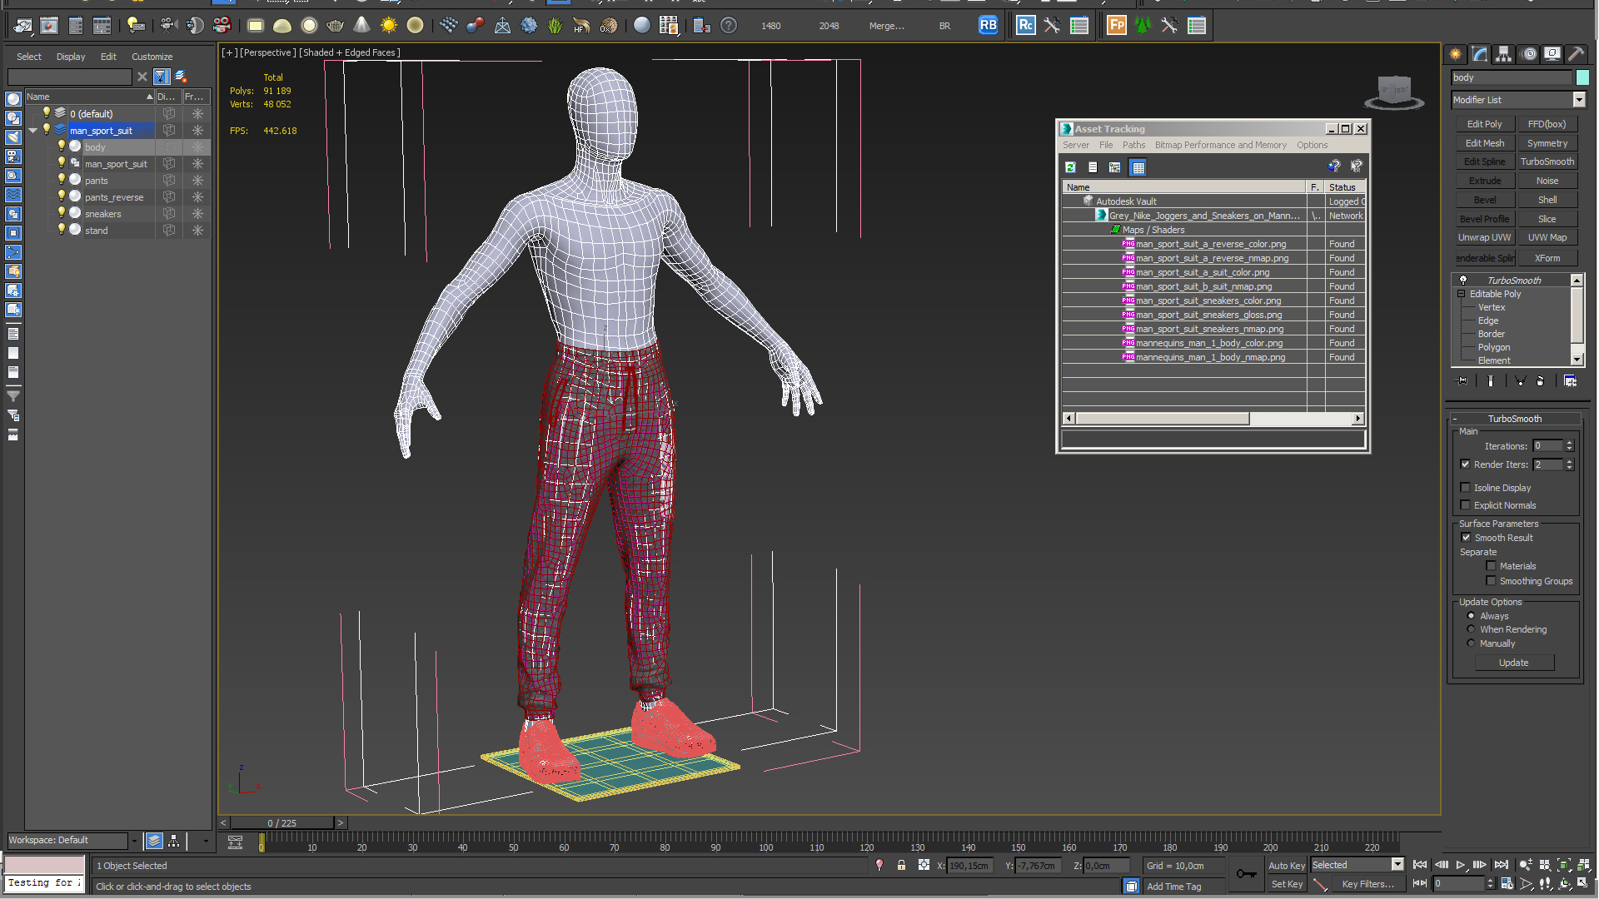This screenshot has height=899, width=1599.
Task: Click the TurboSmooth Update button
Action: (x=1513, y=663)
